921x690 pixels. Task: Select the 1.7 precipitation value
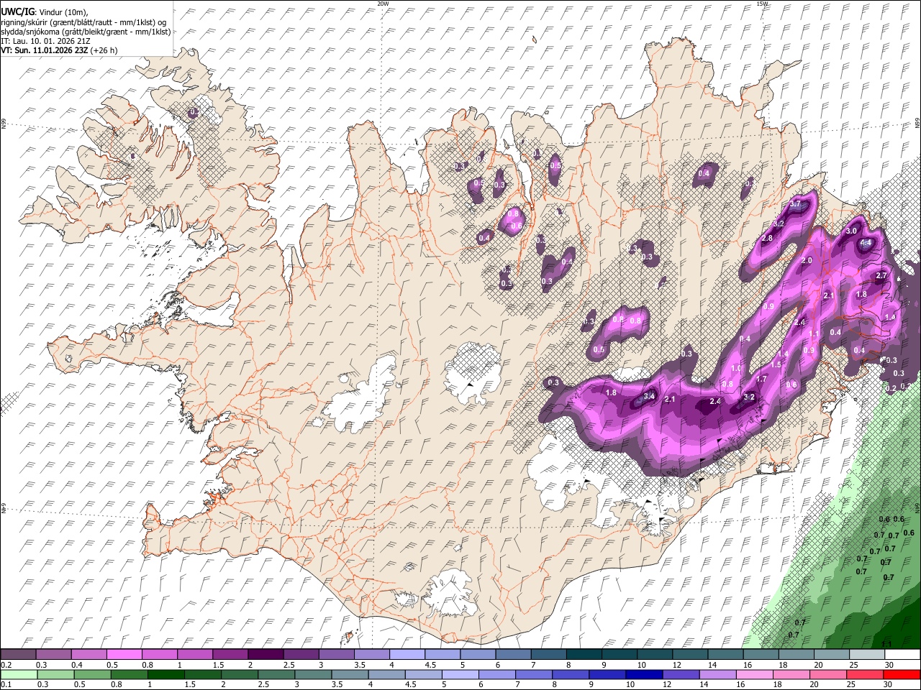pos(762,379)
